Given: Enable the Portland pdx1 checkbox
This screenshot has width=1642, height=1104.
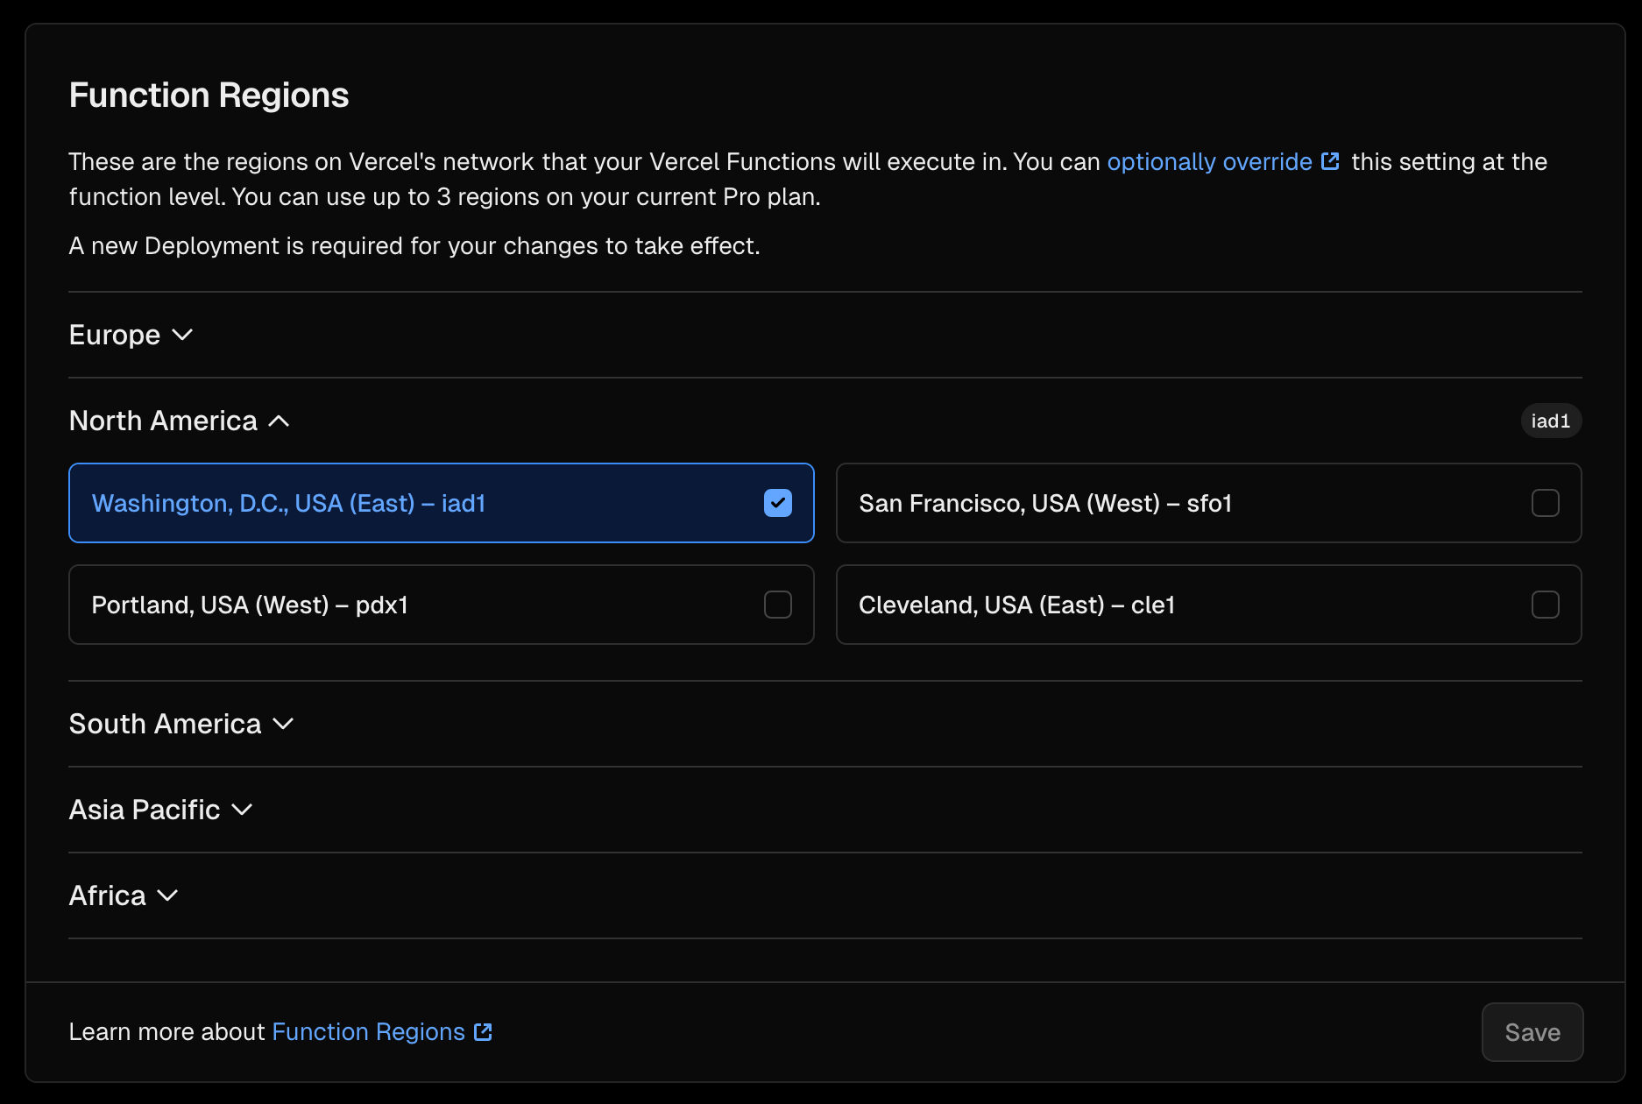Looking at the screenshot, I should click(x=777, y=605).
